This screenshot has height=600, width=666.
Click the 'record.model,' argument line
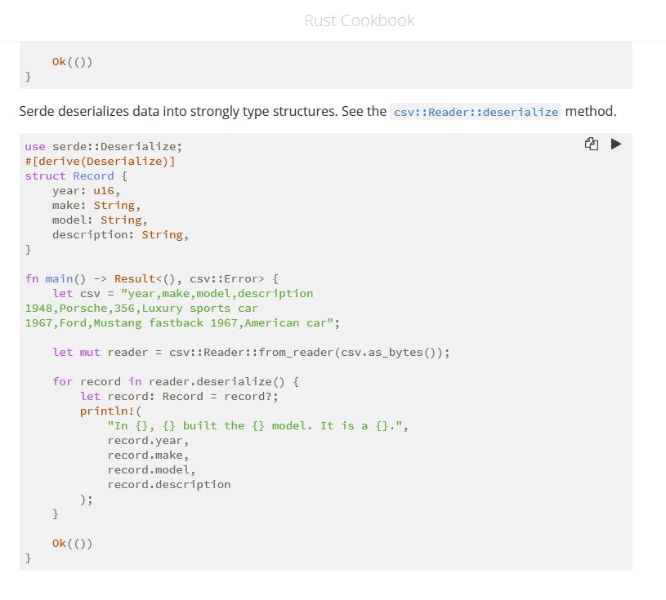click(151, 469)
